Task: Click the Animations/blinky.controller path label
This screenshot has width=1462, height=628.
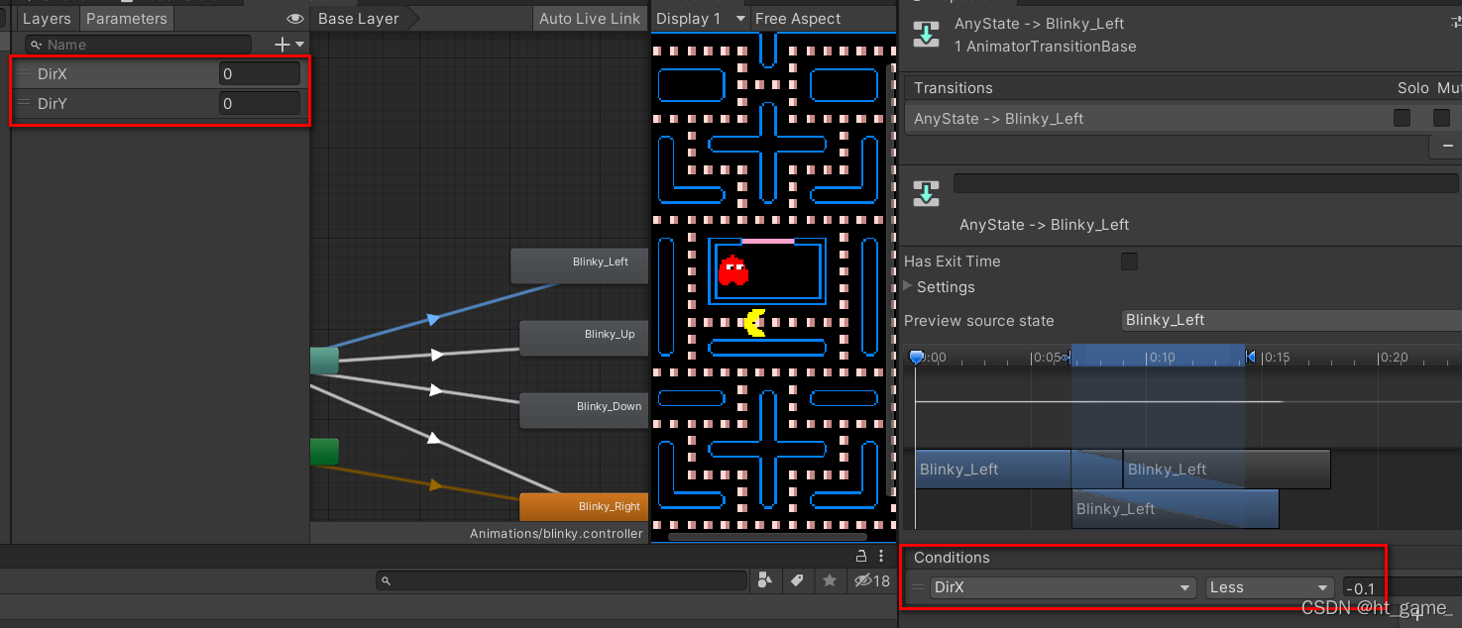Action: tap(556, 534)
